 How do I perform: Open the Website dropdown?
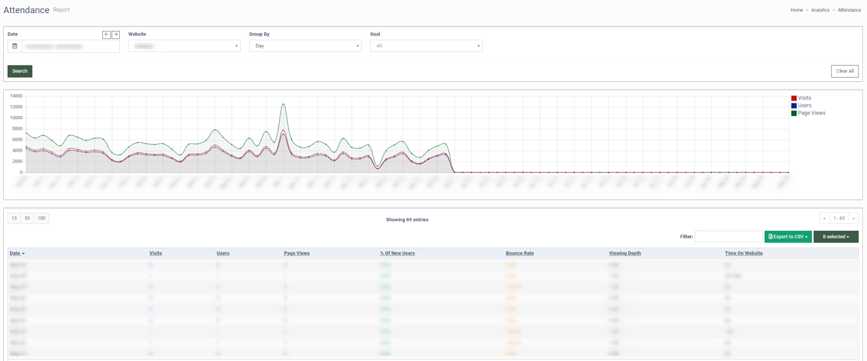pos(184,46)
